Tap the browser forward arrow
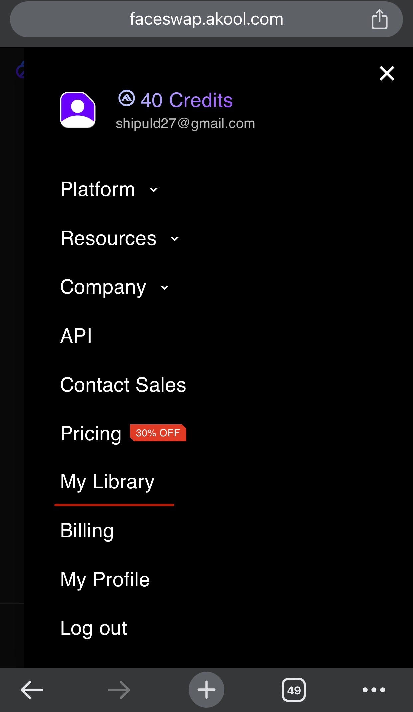Image resolution: width=413 pixels, height=712 pixels. point(119,690)
